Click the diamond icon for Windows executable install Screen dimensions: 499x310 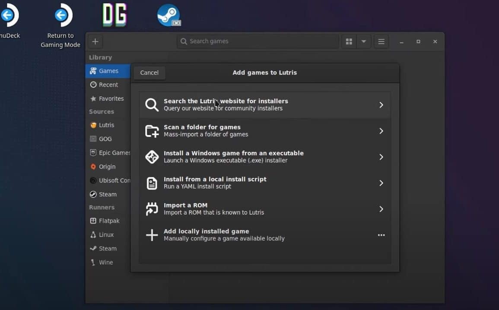(x=152, y=157)
